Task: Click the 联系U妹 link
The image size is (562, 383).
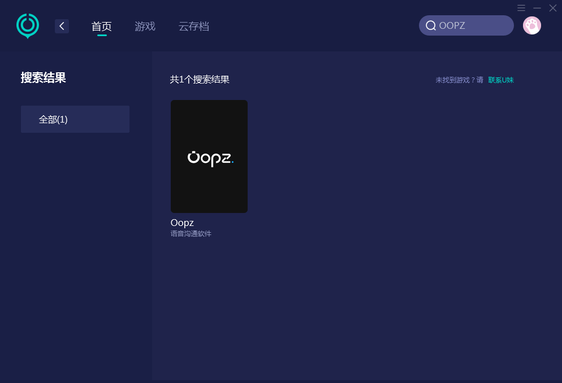Action: [501, 80]
